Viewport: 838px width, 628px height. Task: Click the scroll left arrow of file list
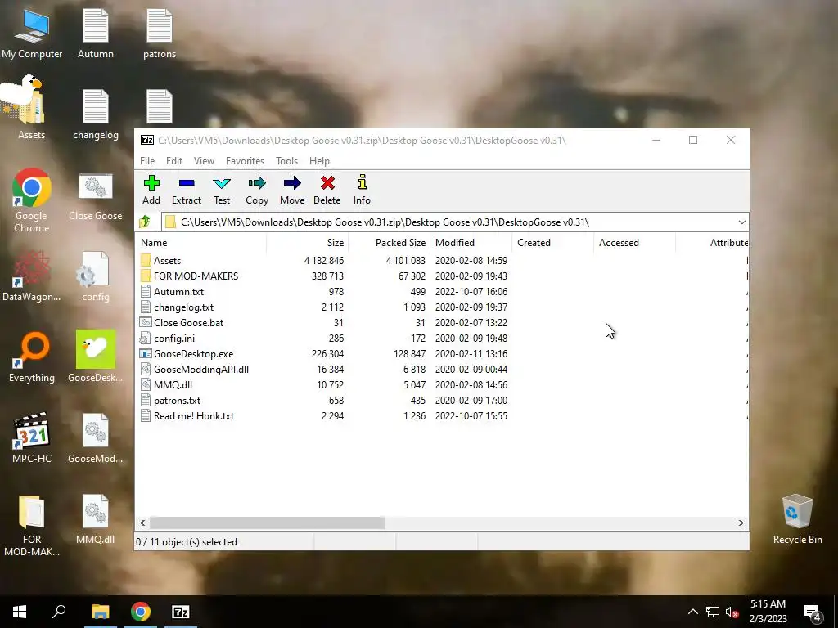(x=142, y=523)
